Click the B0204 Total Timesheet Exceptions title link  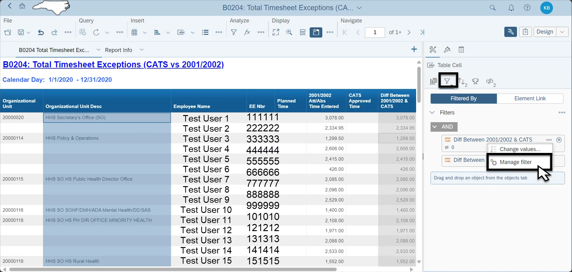(113, 65)
